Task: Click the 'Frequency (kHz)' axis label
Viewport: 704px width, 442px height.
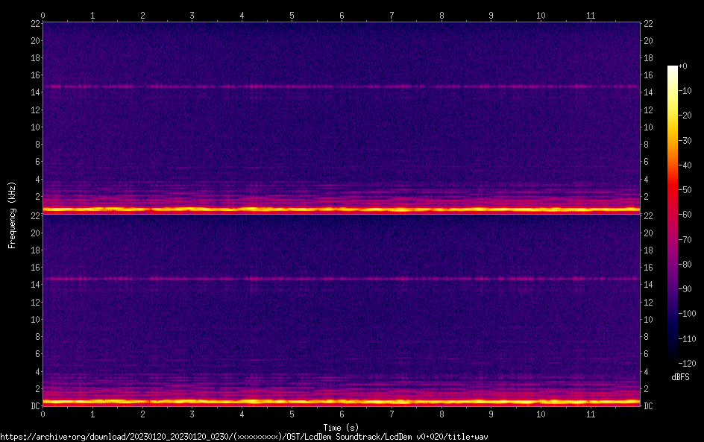Action: pos(12,214)
